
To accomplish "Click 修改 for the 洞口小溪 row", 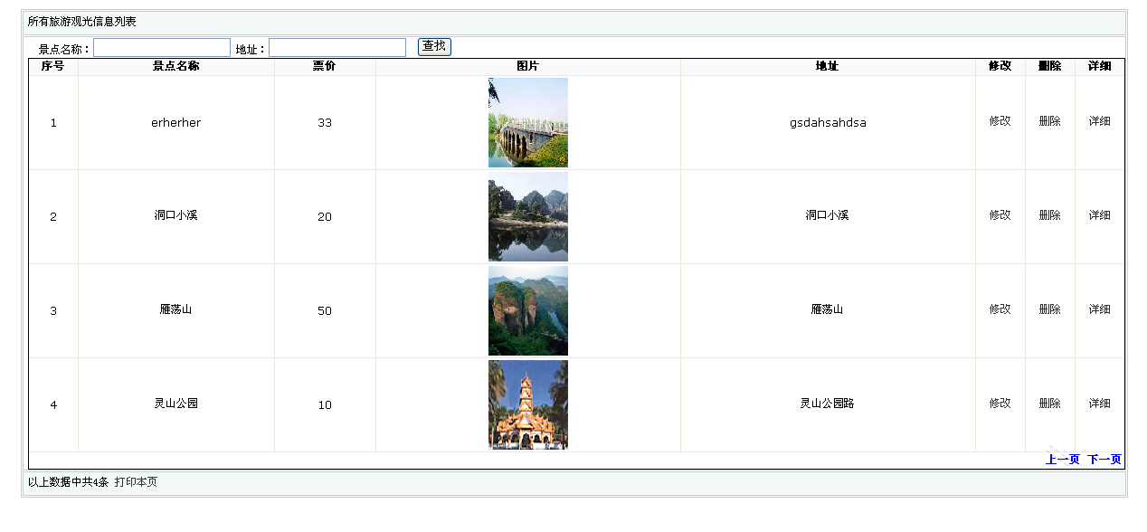I will point(1000,215).
